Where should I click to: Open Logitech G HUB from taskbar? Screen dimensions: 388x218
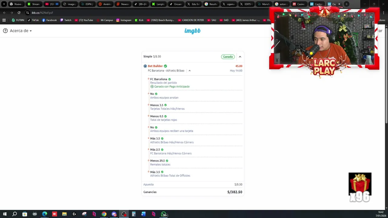coord(74,214)
